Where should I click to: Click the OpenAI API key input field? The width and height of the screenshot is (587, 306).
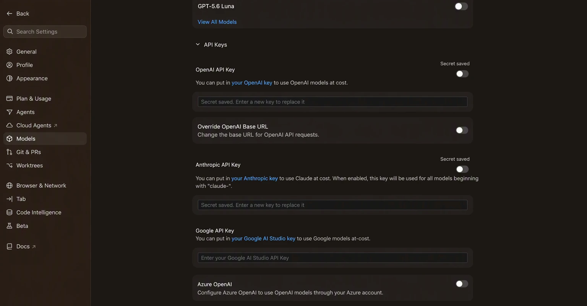coord(332,102)
